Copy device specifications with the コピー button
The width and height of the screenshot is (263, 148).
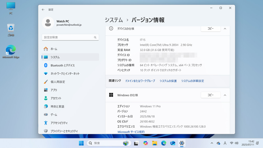tap(210, 29)
